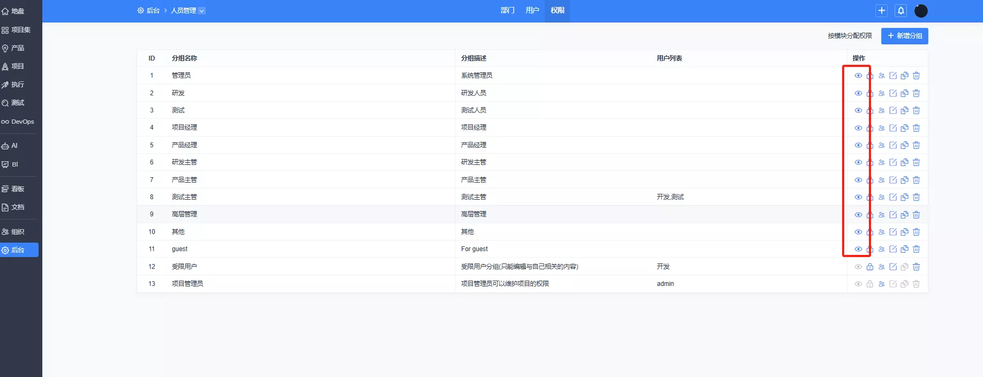Click 按模块分配权限 link
Image resolution: width=983 pixels, height=377 pixels.
(850, 36)
